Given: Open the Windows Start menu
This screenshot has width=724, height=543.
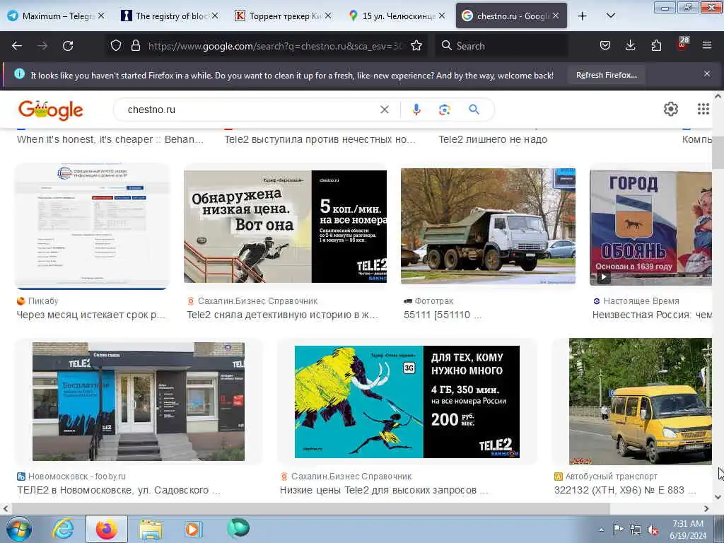Looking at the screenshot, I should 19,529.
